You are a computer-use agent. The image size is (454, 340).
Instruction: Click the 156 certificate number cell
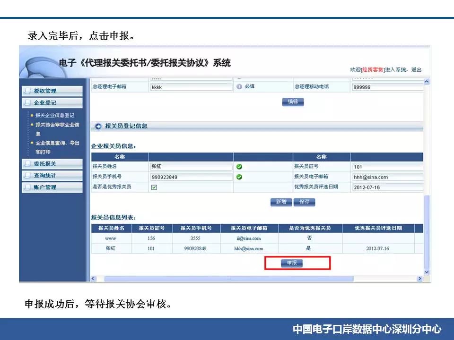(x=151, y=238)
